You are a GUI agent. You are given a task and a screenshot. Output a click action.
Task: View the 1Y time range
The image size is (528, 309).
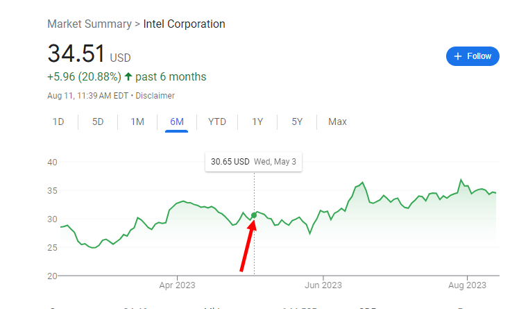(257, 122)
